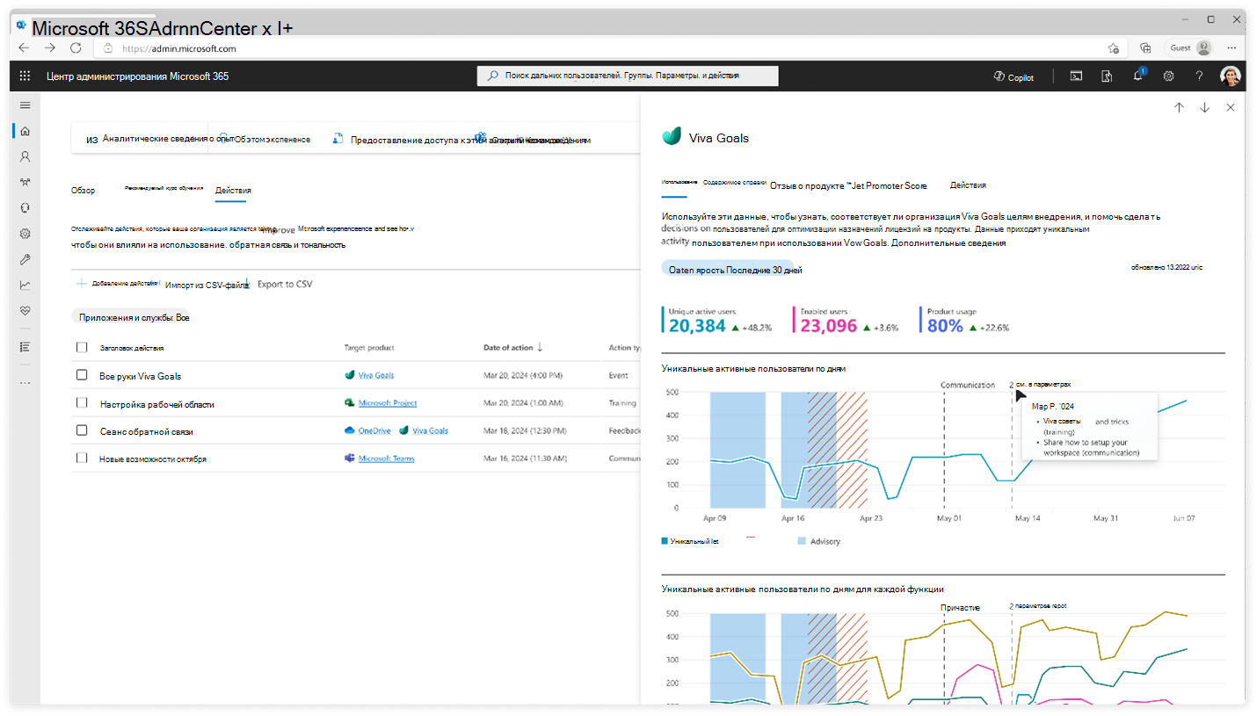Open header settings gear icon

coord(1168,76)
